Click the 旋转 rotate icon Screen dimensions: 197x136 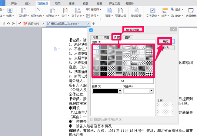(x=172, y=16)
